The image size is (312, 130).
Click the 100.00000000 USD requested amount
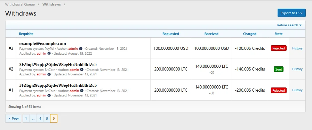(x=171, y=48)
